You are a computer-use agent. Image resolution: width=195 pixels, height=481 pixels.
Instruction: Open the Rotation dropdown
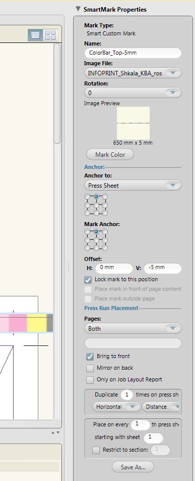pyautogui.click(x=133, y=93)
